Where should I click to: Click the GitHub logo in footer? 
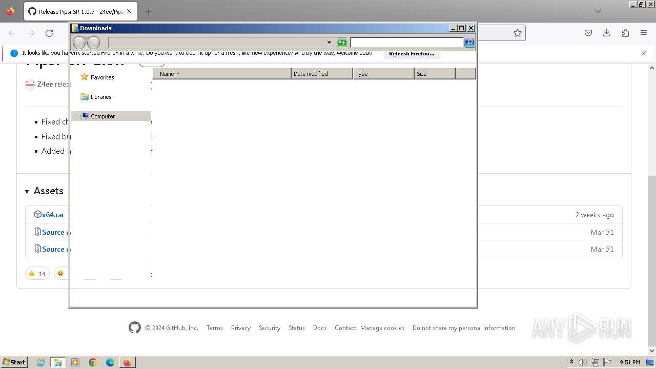tap(135, 328)
